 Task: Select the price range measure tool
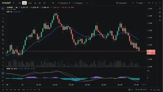click(x=3, y=53)
